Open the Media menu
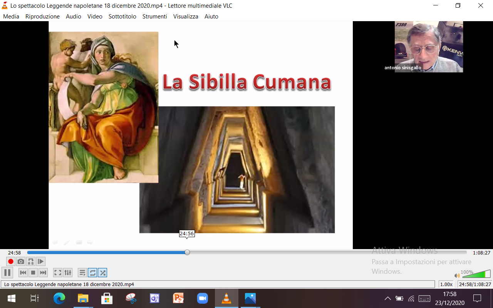This screenshot has height=308, width=493. [11, 17]
